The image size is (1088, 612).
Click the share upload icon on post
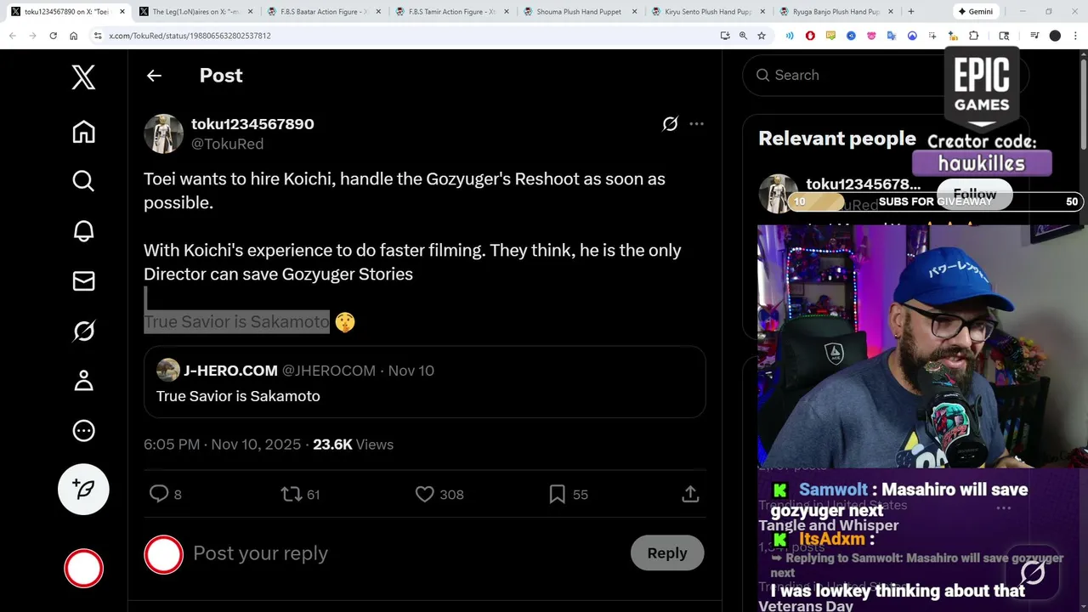690,494
